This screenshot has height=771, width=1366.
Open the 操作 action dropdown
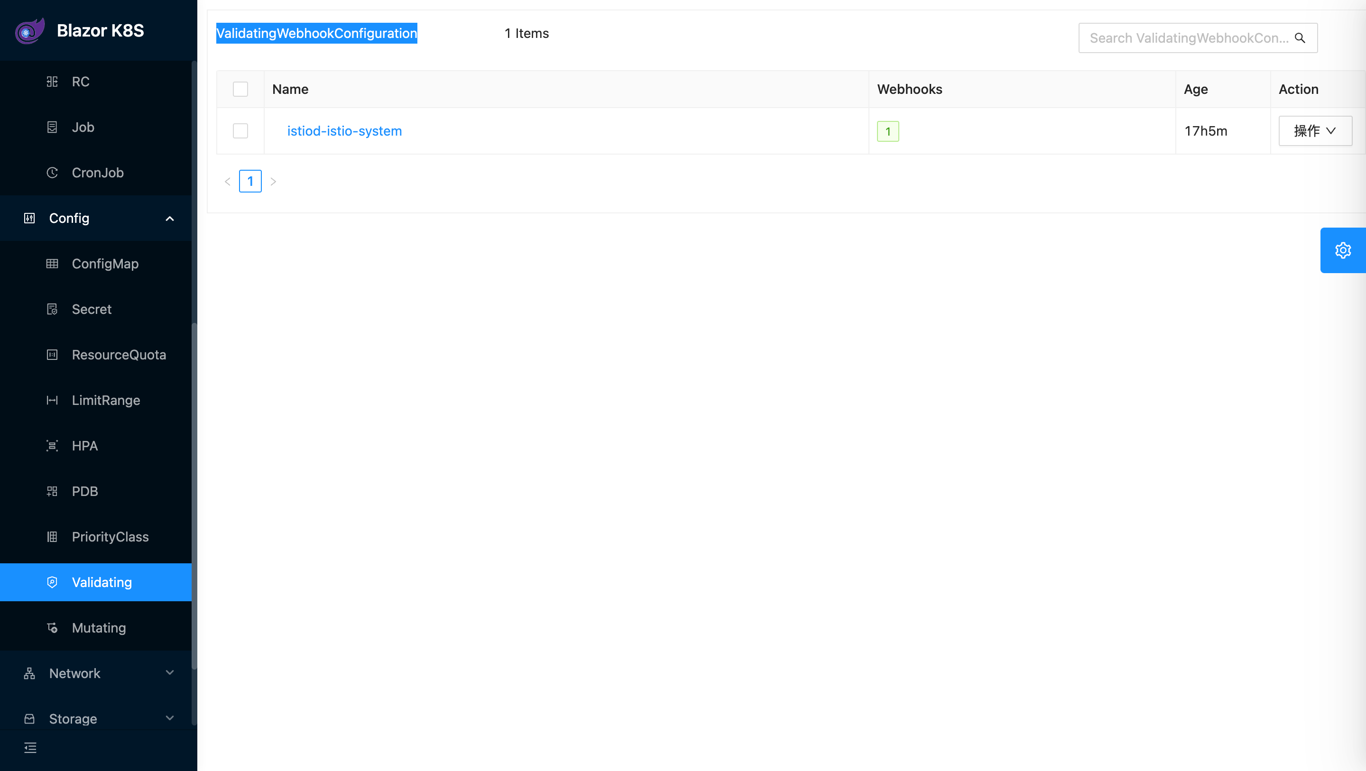click(1315, 131)
